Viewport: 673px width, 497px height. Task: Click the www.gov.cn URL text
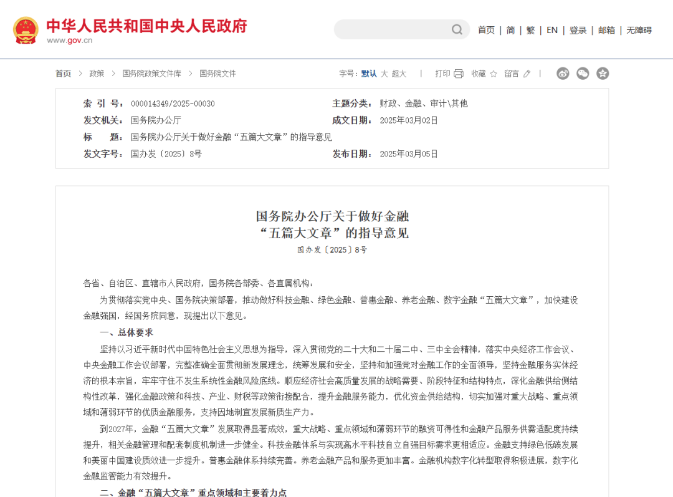tap(70, 41)
